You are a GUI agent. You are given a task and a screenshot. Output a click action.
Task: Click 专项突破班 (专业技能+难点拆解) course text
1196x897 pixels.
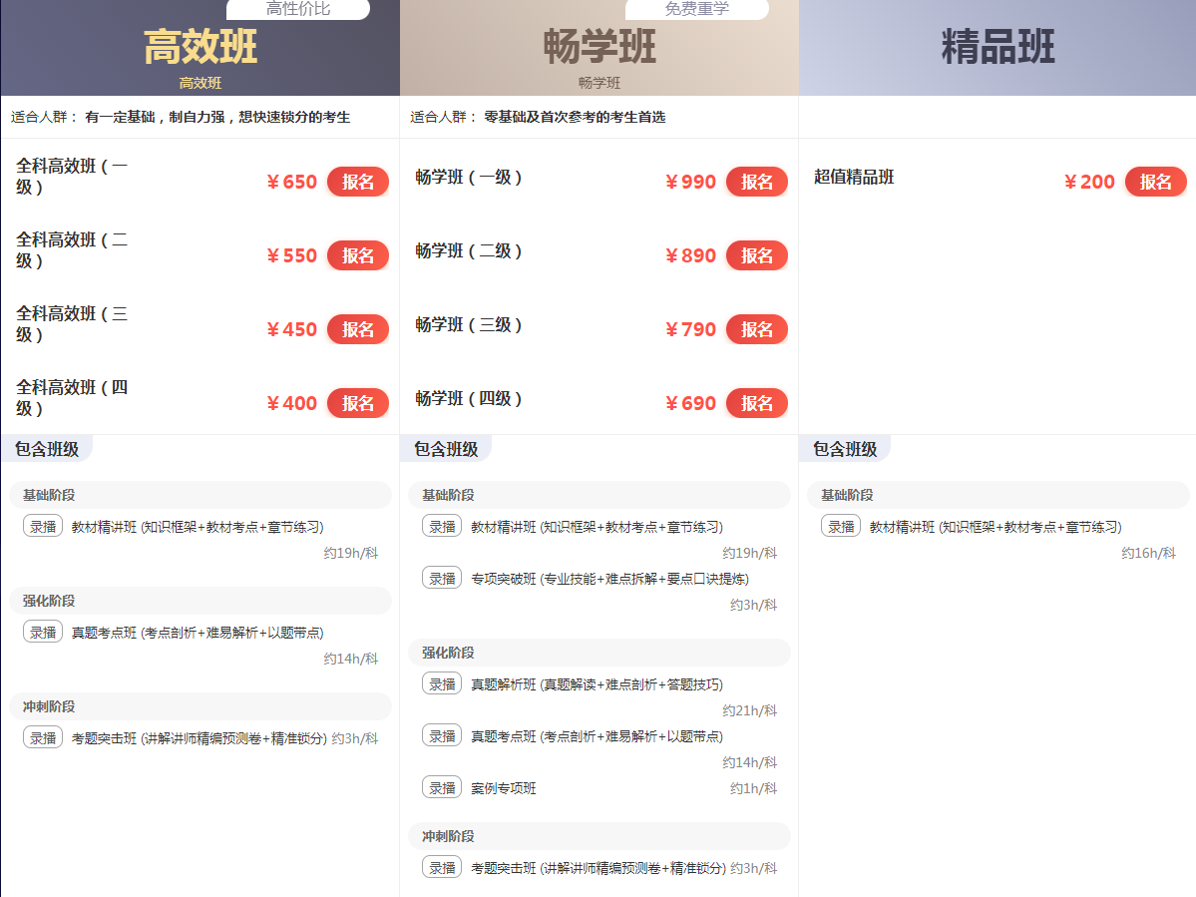pos(609,579)
